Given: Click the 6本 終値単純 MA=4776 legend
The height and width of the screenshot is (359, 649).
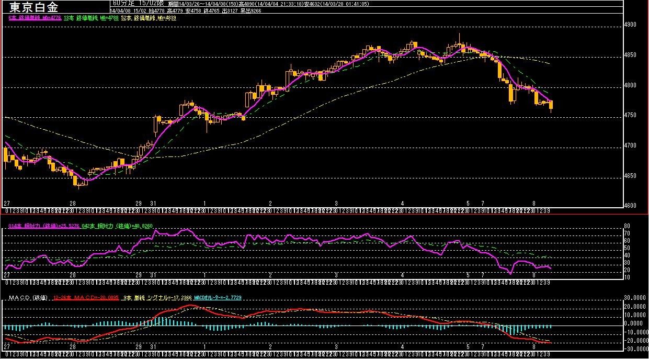Looking at the screenshot, I should (x=36, y=18).
